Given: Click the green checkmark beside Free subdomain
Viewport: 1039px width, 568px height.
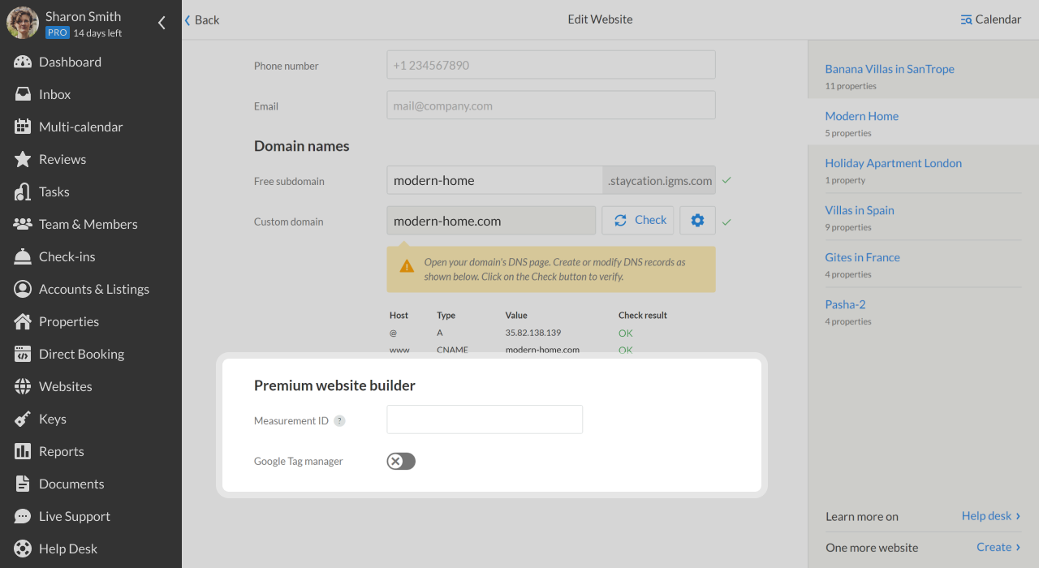Looking at the screenshot, I should pos(726,181).
